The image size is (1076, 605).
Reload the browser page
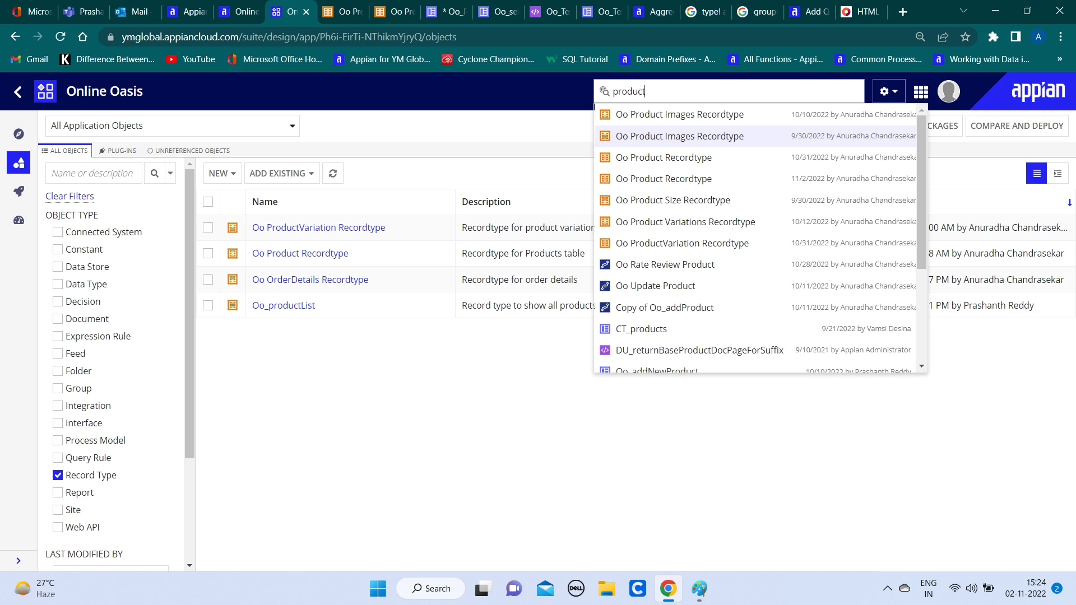coord(61,37)
